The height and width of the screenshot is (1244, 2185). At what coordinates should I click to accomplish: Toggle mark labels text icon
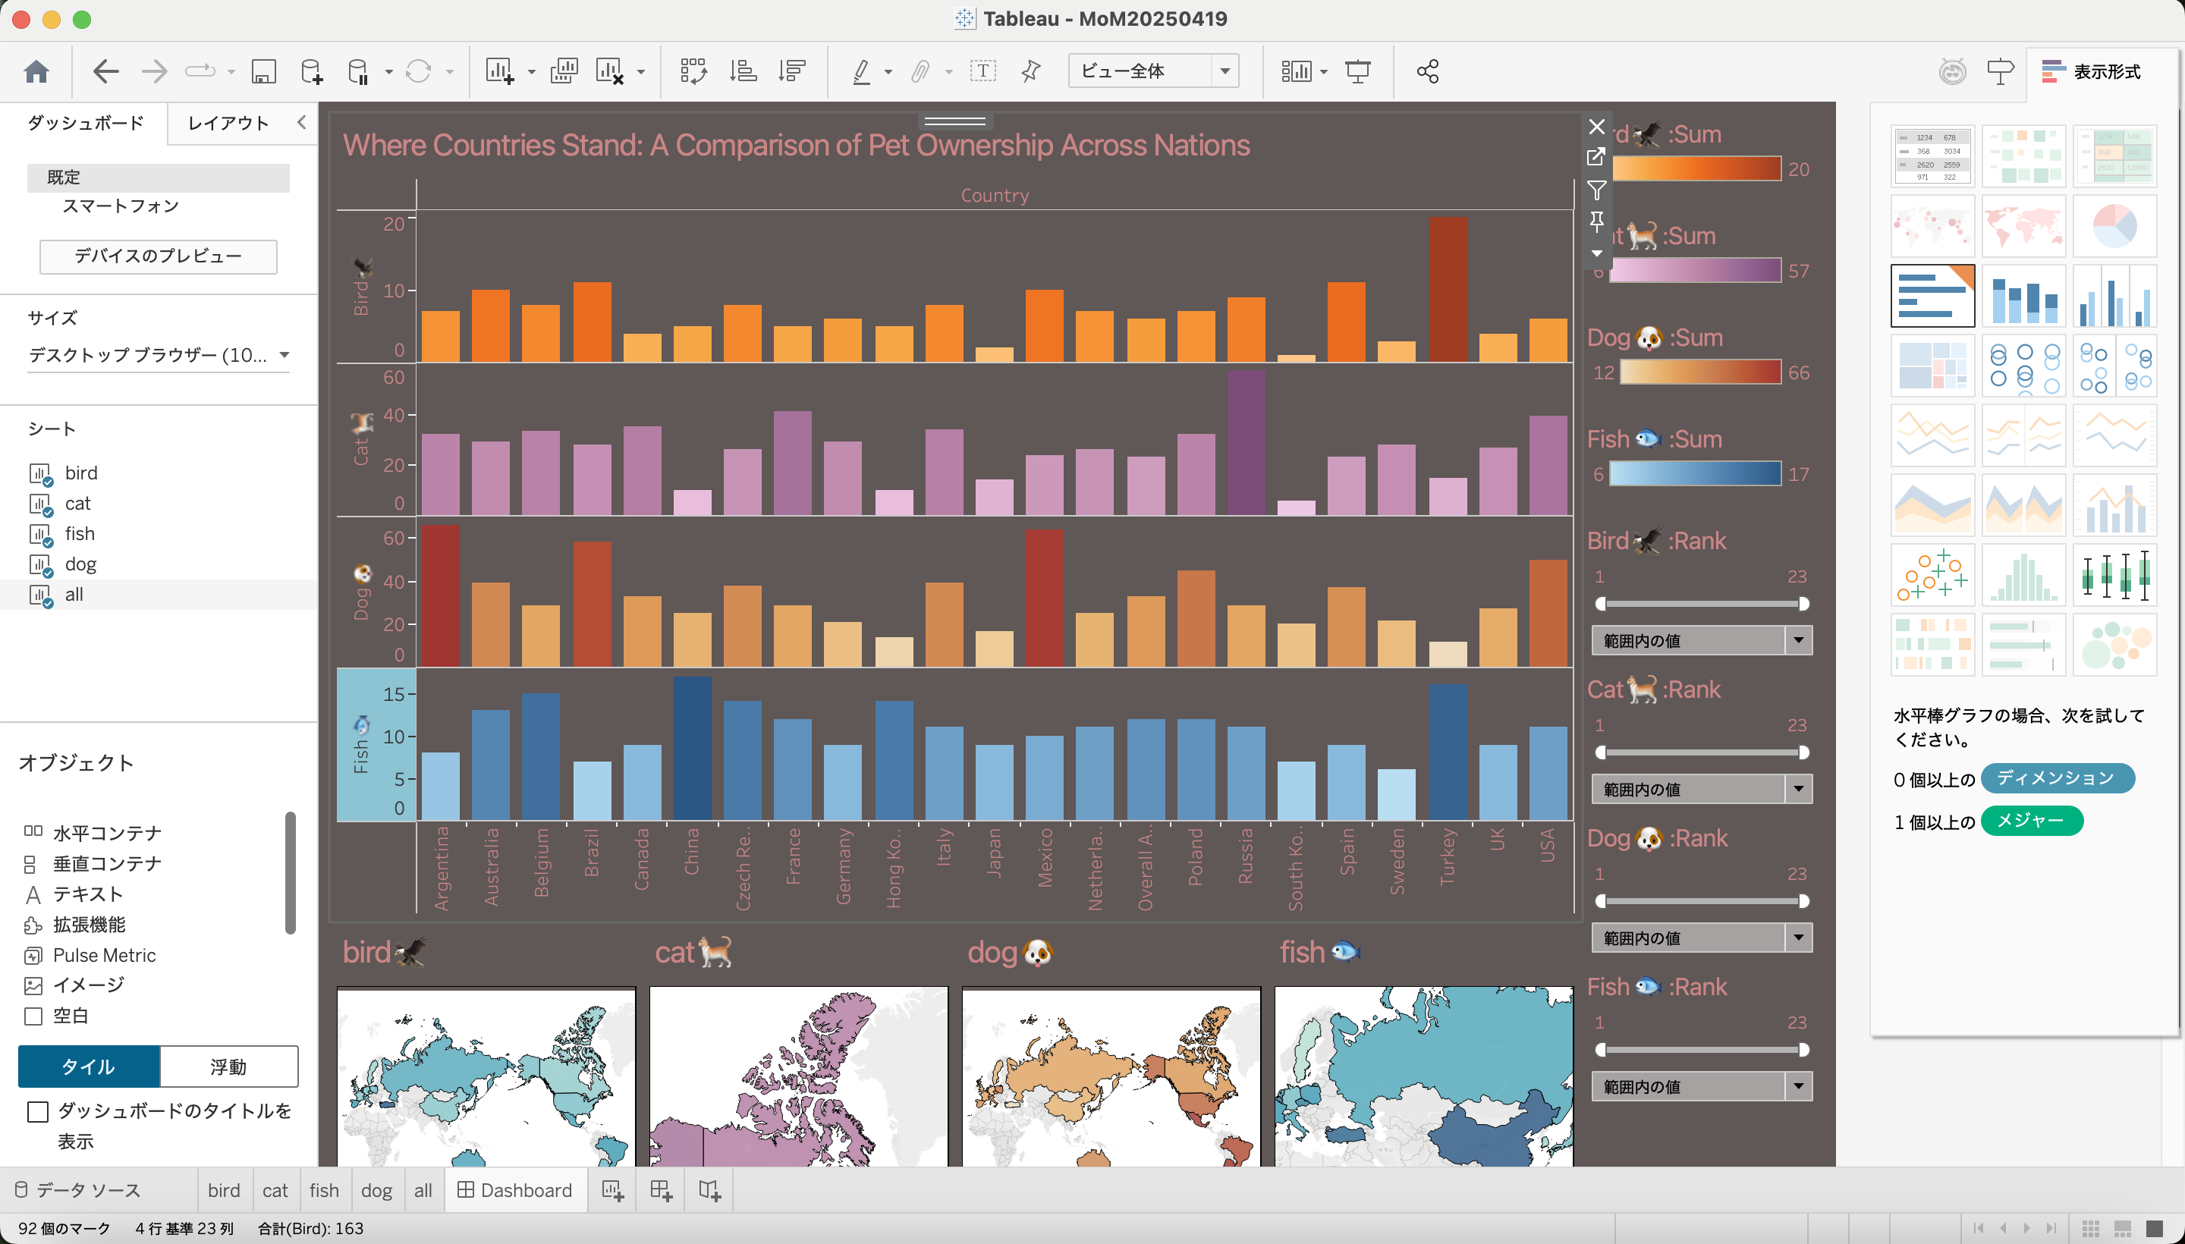click(982, 71)
